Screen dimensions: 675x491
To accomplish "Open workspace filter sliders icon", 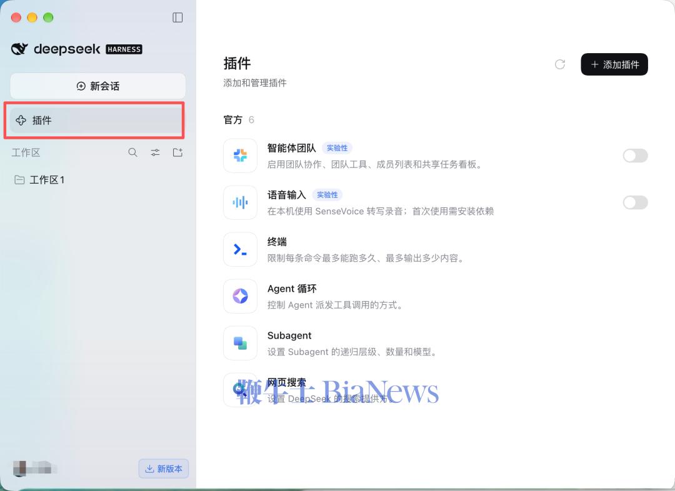I will (x=155, y=152).
